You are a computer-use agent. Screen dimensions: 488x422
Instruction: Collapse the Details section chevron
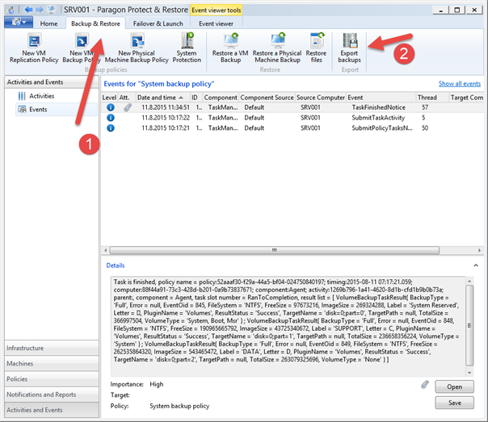pos(476,265)
